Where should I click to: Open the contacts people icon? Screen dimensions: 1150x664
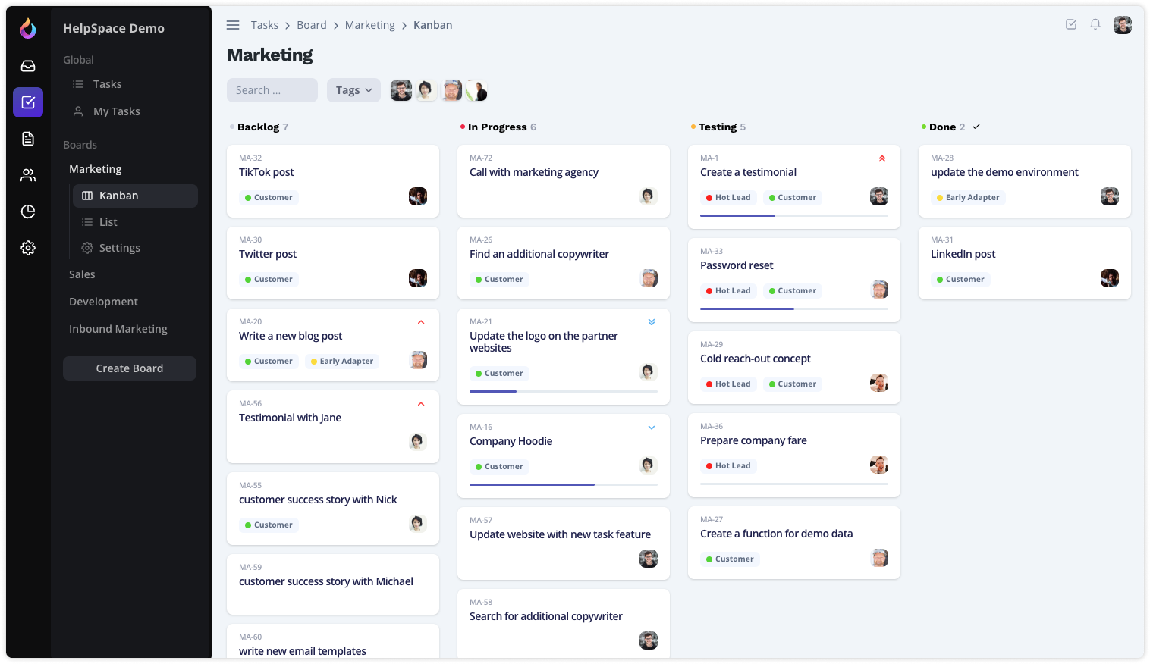click(28, 175)
